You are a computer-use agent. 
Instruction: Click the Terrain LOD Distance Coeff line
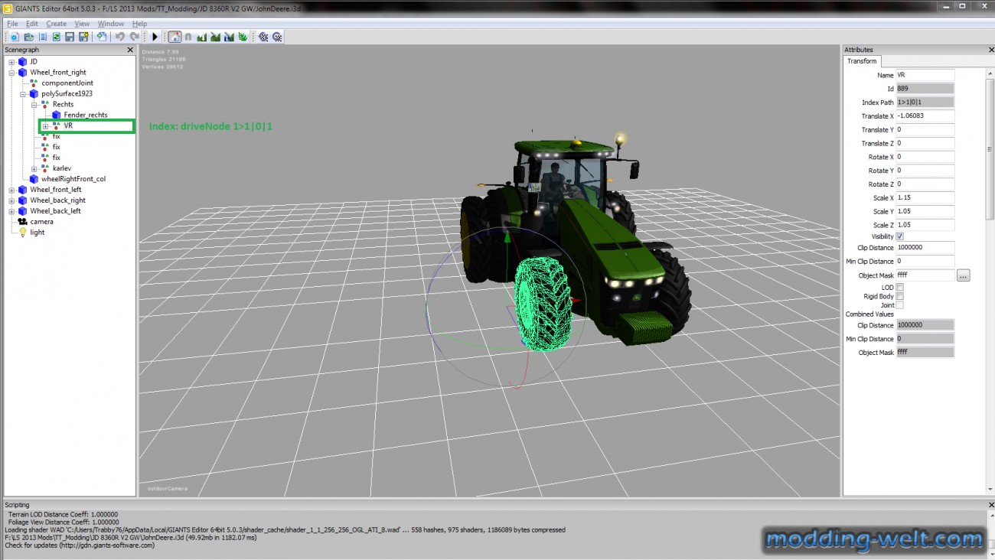click(63, 515)
